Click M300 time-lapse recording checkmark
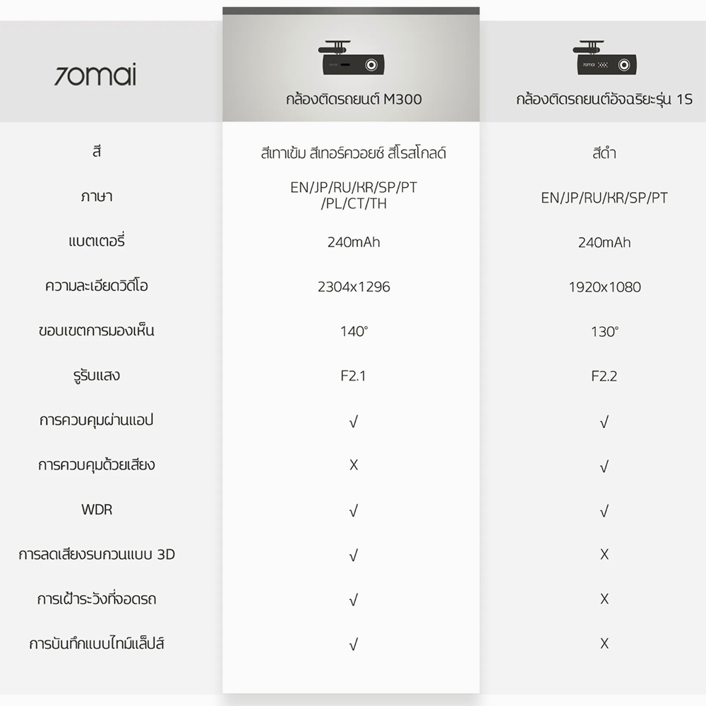This screenshot has height=706, width=706. click(354, 645)
